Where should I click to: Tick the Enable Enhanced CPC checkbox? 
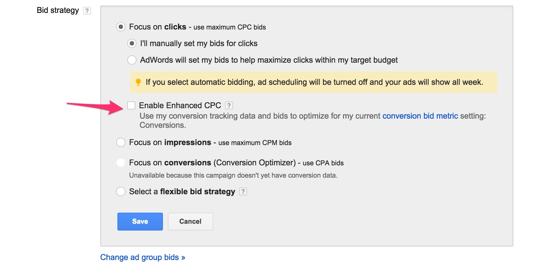pos(131,105)
